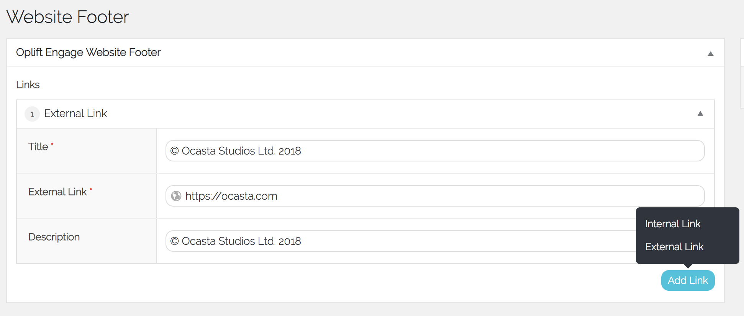Focus the Title text input
The image size is (744, 316).
pos(434,151)
